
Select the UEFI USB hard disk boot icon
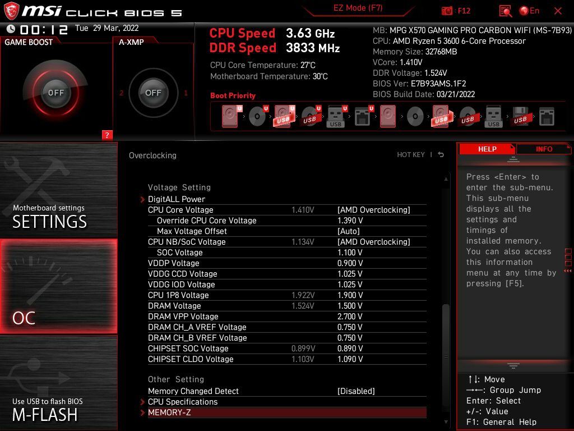[x=284, y=116]
